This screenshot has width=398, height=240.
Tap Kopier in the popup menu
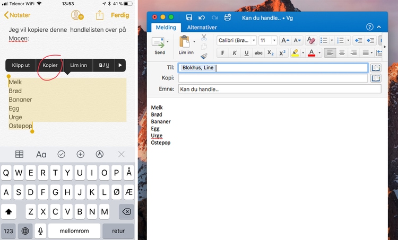(50, 65)
